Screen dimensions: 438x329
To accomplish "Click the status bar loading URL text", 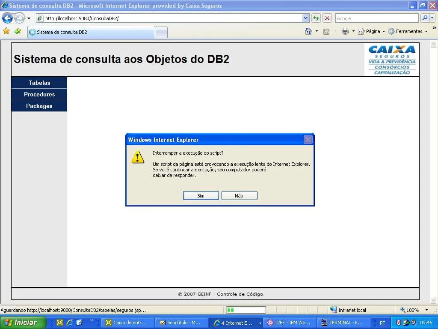I will [x=73, y=310].
